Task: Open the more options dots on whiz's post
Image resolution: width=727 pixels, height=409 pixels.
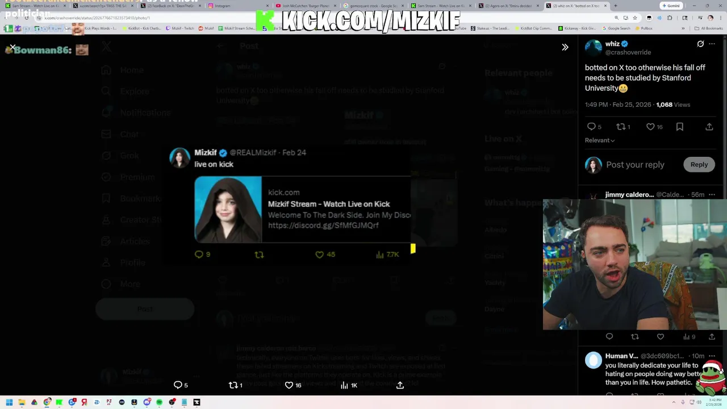Action: tap(712, 44)
